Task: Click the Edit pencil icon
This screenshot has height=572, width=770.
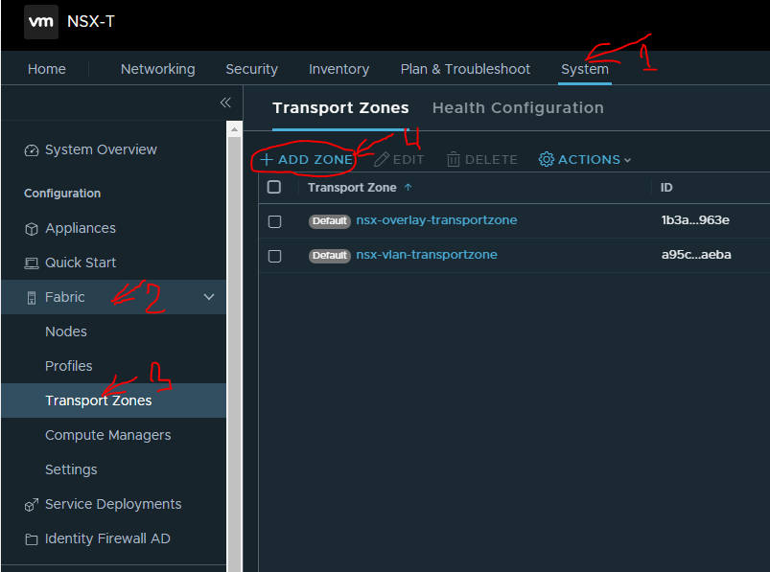Action: [382, 159]
